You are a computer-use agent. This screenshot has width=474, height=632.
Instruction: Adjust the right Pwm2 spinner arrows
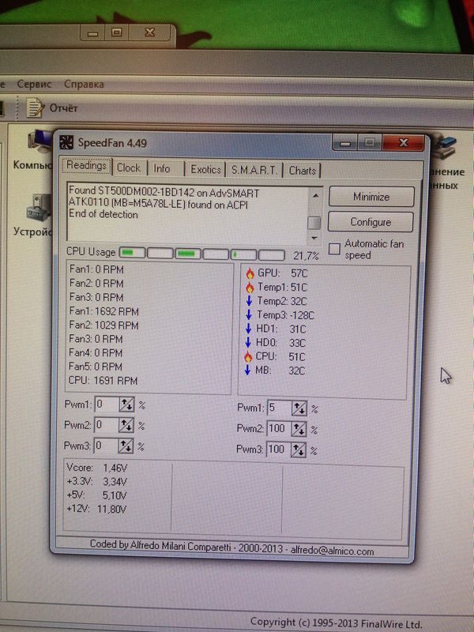[299, 429]
